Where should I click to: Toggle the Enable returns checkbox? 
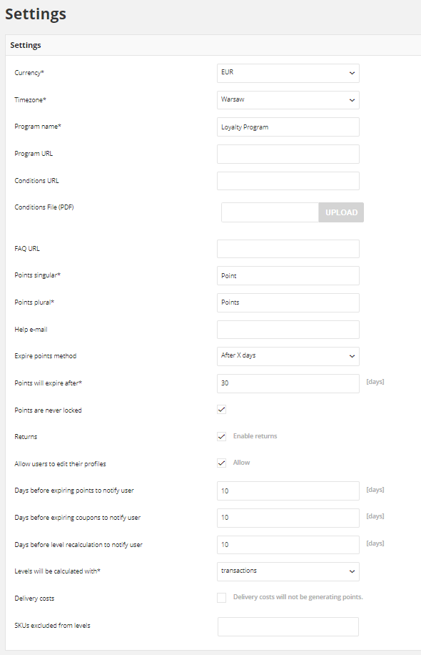pos(222,436)
